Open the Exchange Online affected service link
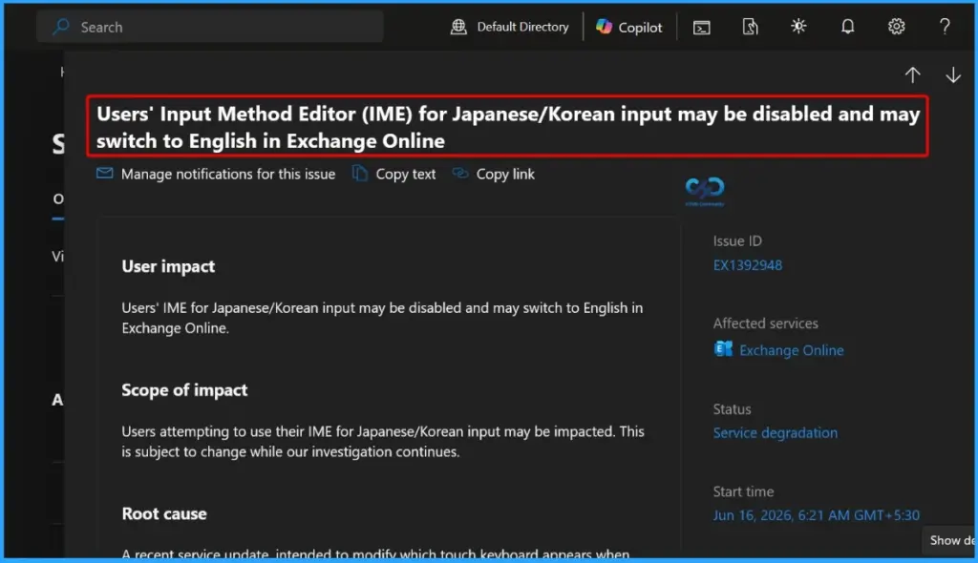978x563 pixels. 792,350
